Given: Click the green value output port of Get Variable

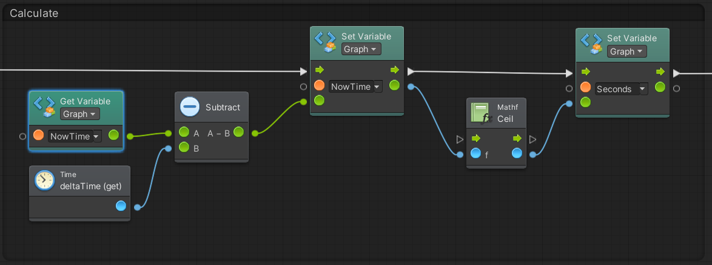Looking at the screenshot, I should 113,135.
